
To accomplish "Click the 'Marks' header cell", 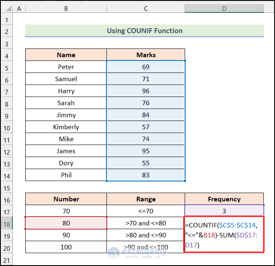I will tap(146, 55).
